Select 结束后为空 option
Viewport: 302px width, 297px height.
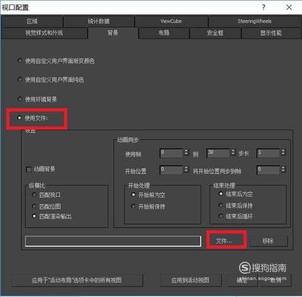click(221, 194)
